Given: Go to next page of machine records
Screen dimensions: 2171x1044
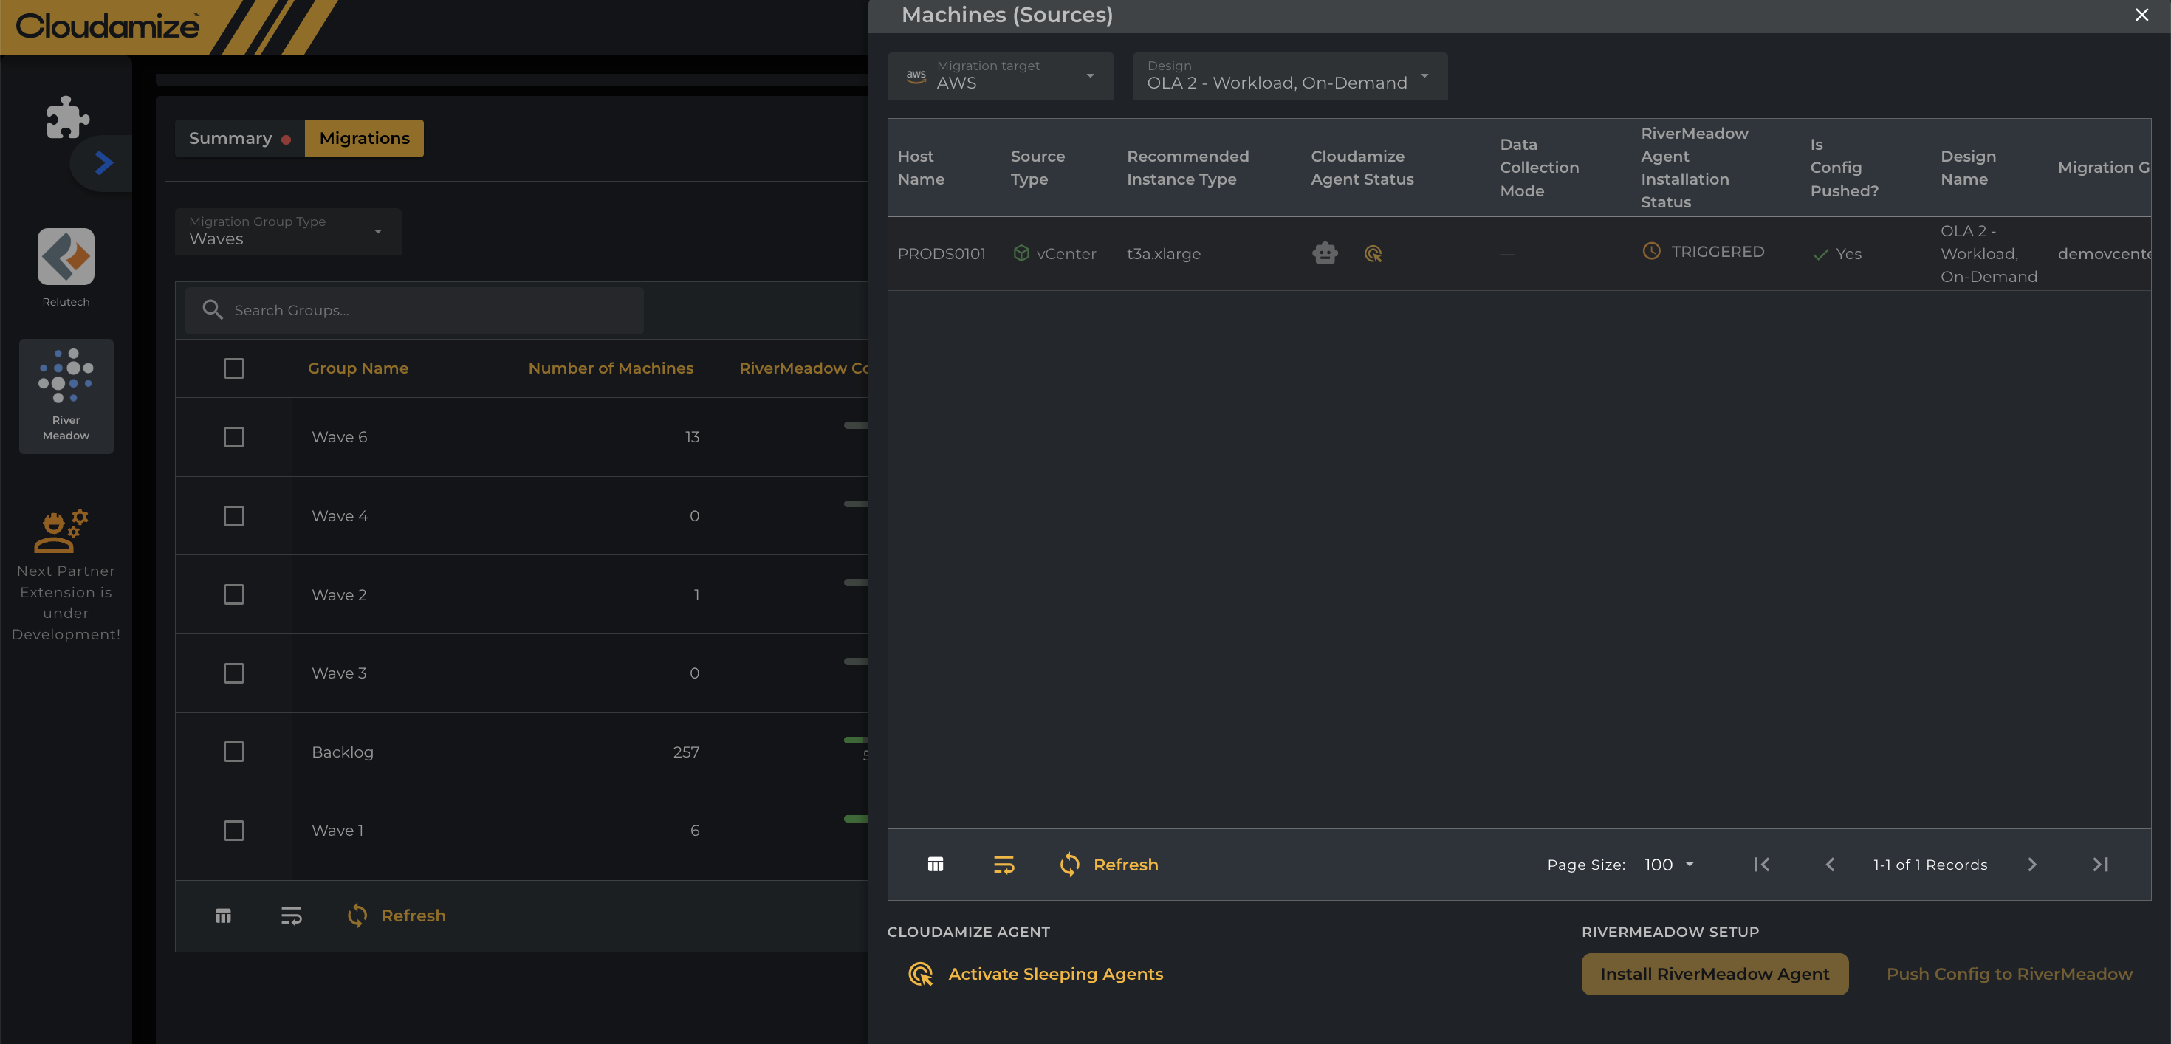Looking at the screenshot, I should click(2032, 865).
